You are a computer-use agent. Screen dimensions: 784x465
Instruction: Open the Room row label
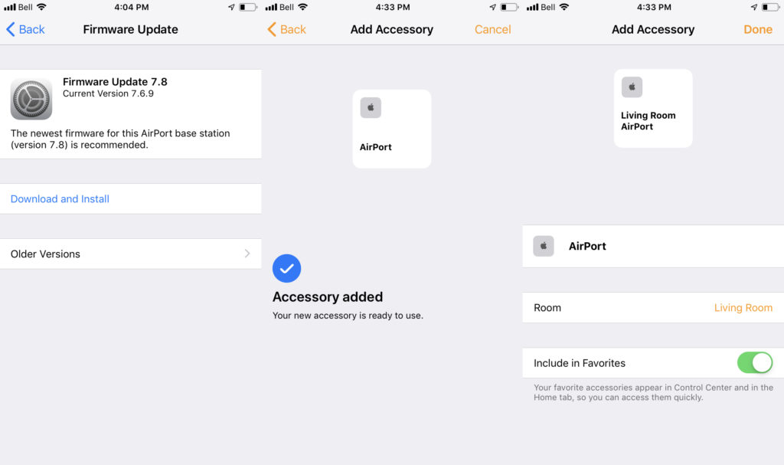[x=547, y=308]
